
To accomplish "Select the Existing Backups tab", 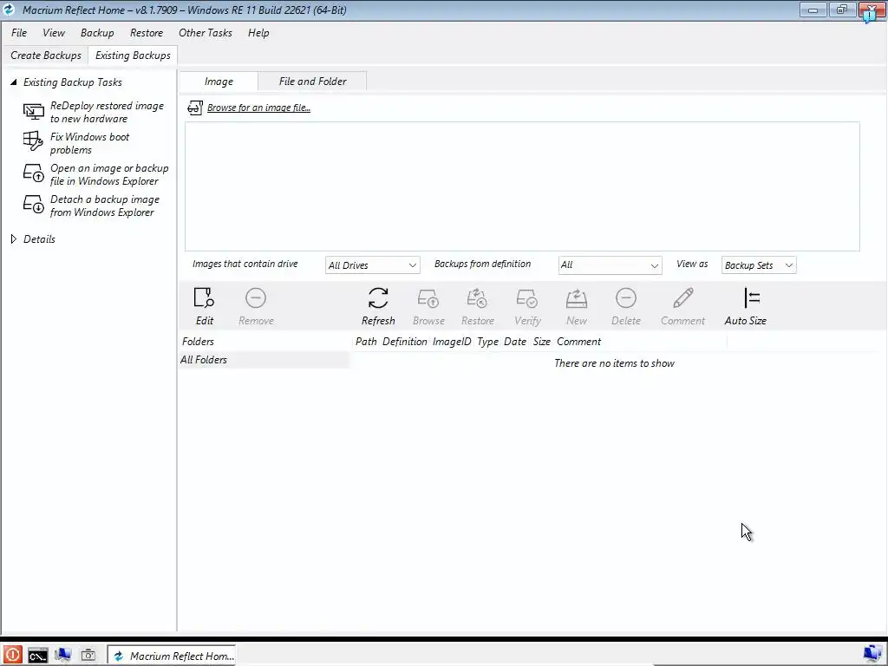I will 133,55.
